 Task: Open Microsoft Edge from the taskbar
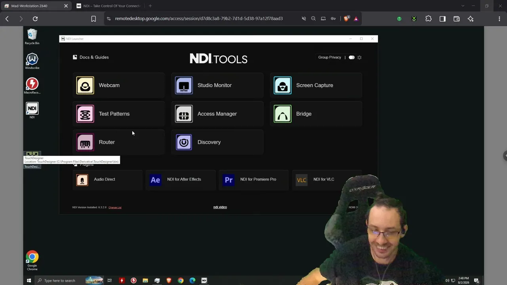click(193, 281)
